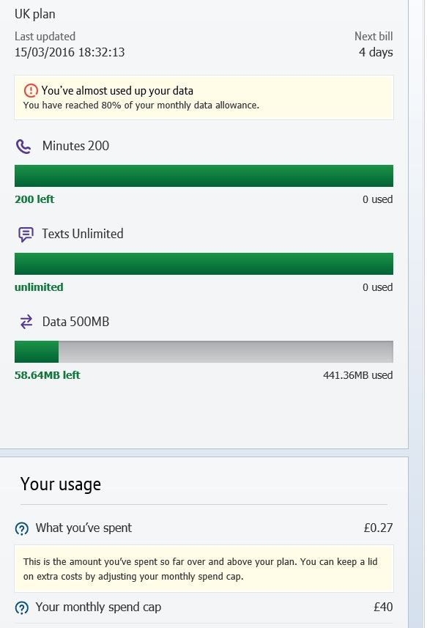Viewport: 427px width, 628px height.
Task: Select the '58.64MB left' text
Action: coord(47,375)
